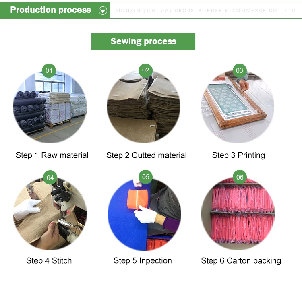Click the green 06 step badge
This screenshot has width=302, height=281.
click(240, 177)
